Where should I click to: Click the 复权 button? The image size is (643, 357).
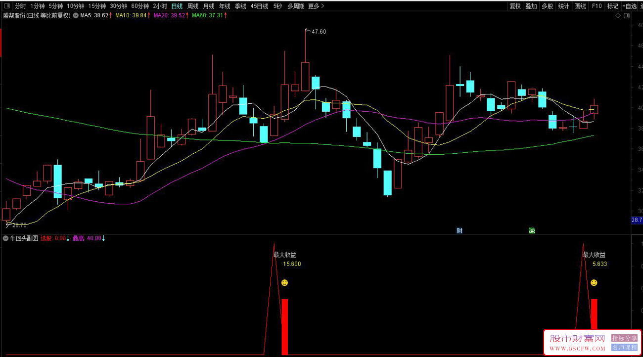515,6
